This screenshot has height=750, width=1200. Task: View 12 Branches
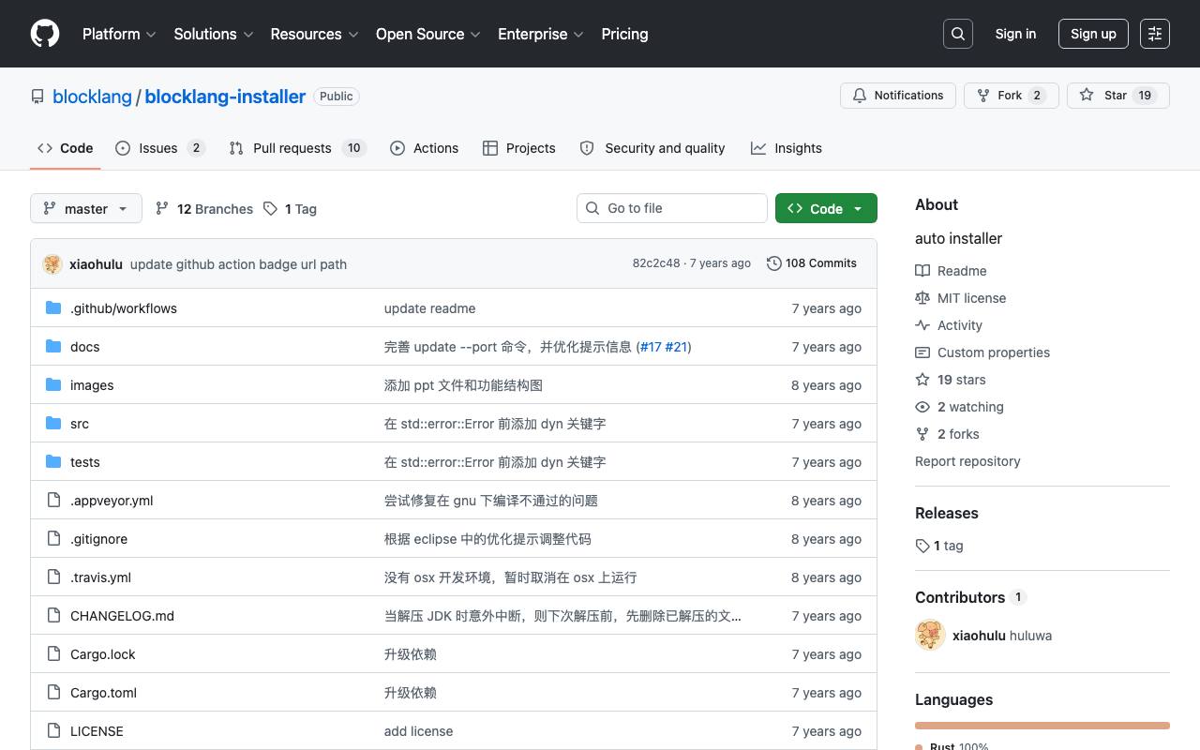click(x=204, y=209)
